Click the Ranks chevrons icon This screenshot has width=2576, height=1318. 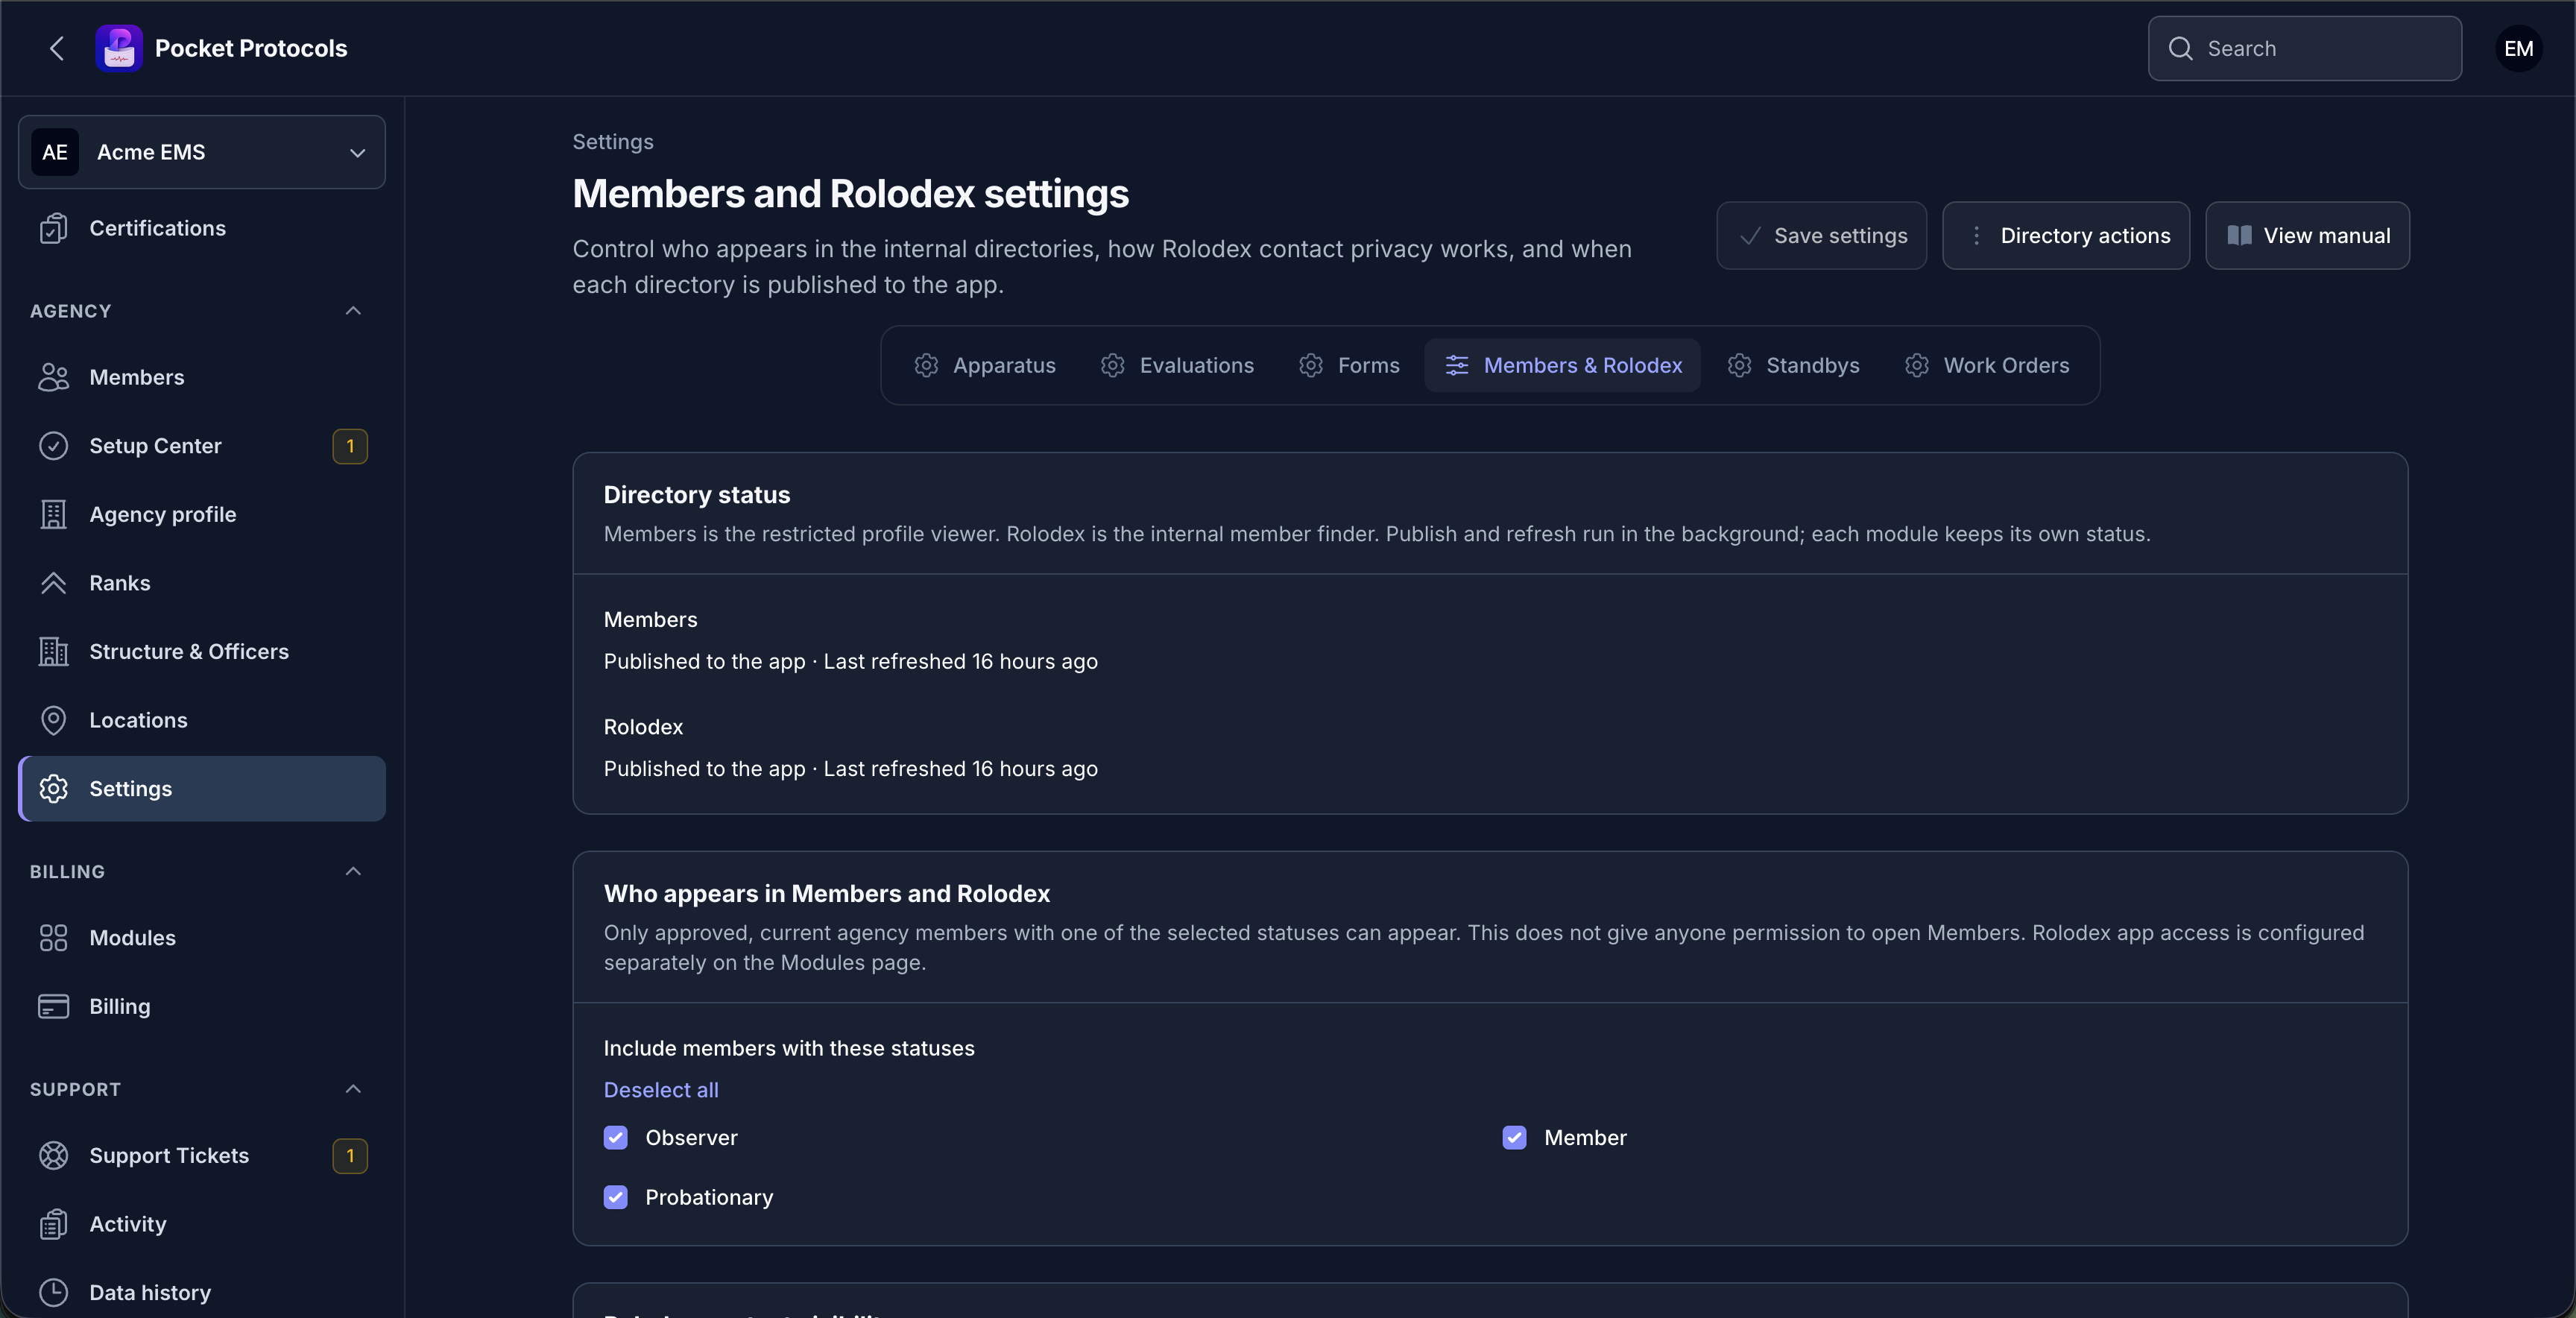tap(53, 583)
